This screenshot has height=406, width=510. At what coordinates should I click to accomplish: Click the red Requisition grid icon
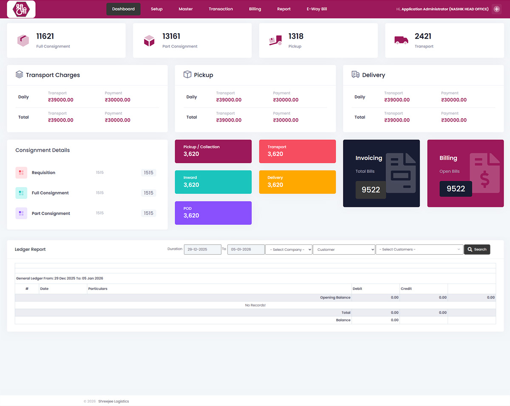(21, 173)
